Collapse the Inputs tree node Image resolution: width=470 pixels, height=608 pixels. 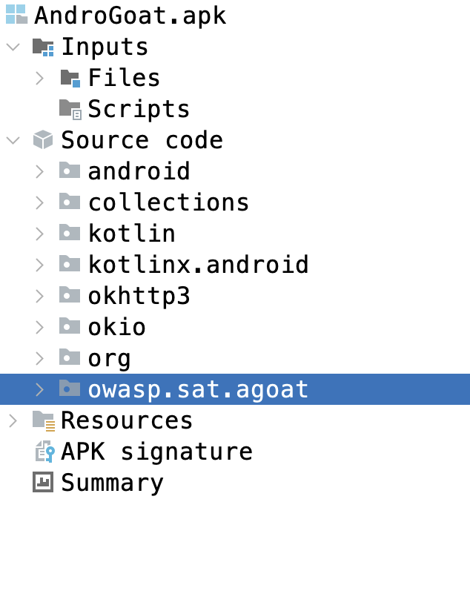coord(13,47)
